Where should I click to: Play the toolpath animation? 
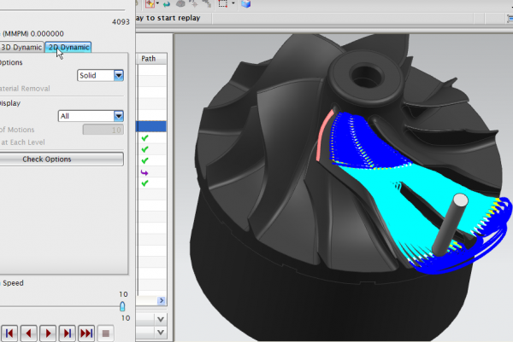tap(48, 333)
